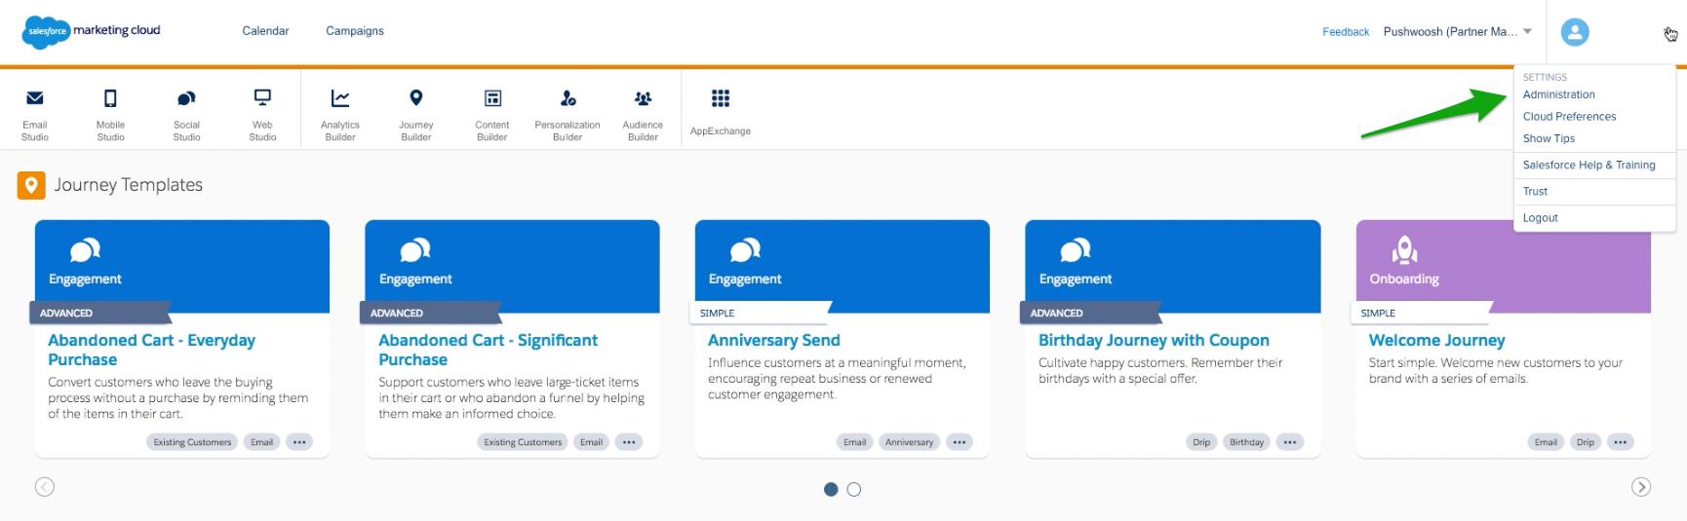Open Mobile Studio
The height and width of the screenshot is (521, 1687).
110,114
